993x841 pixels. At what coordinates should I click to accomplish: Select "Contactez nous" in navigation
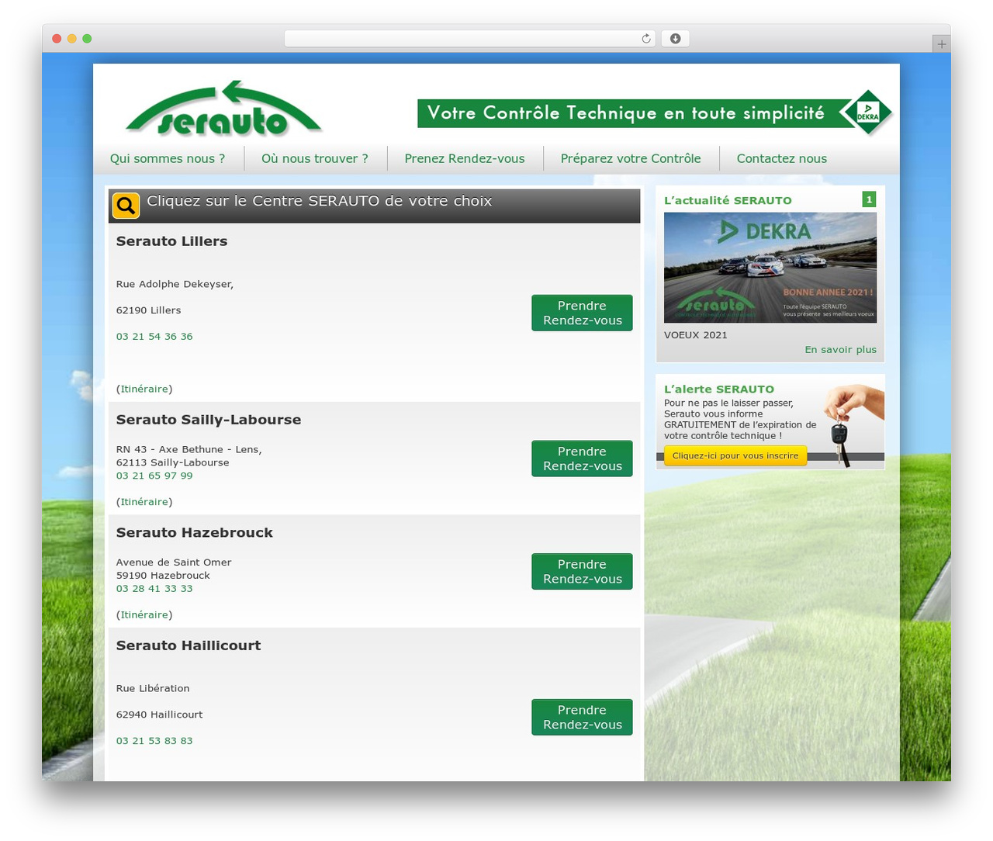(782, 158)
